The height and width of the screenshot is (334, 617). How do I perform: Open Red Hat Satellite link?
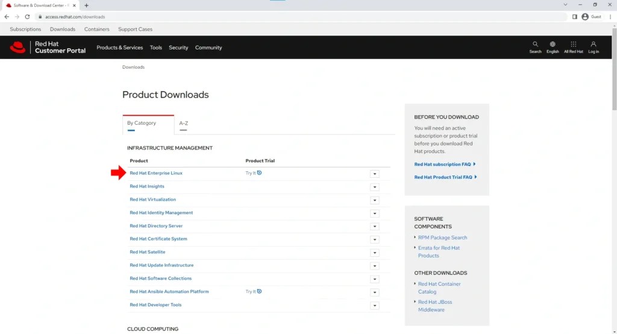tap(147, 252)
